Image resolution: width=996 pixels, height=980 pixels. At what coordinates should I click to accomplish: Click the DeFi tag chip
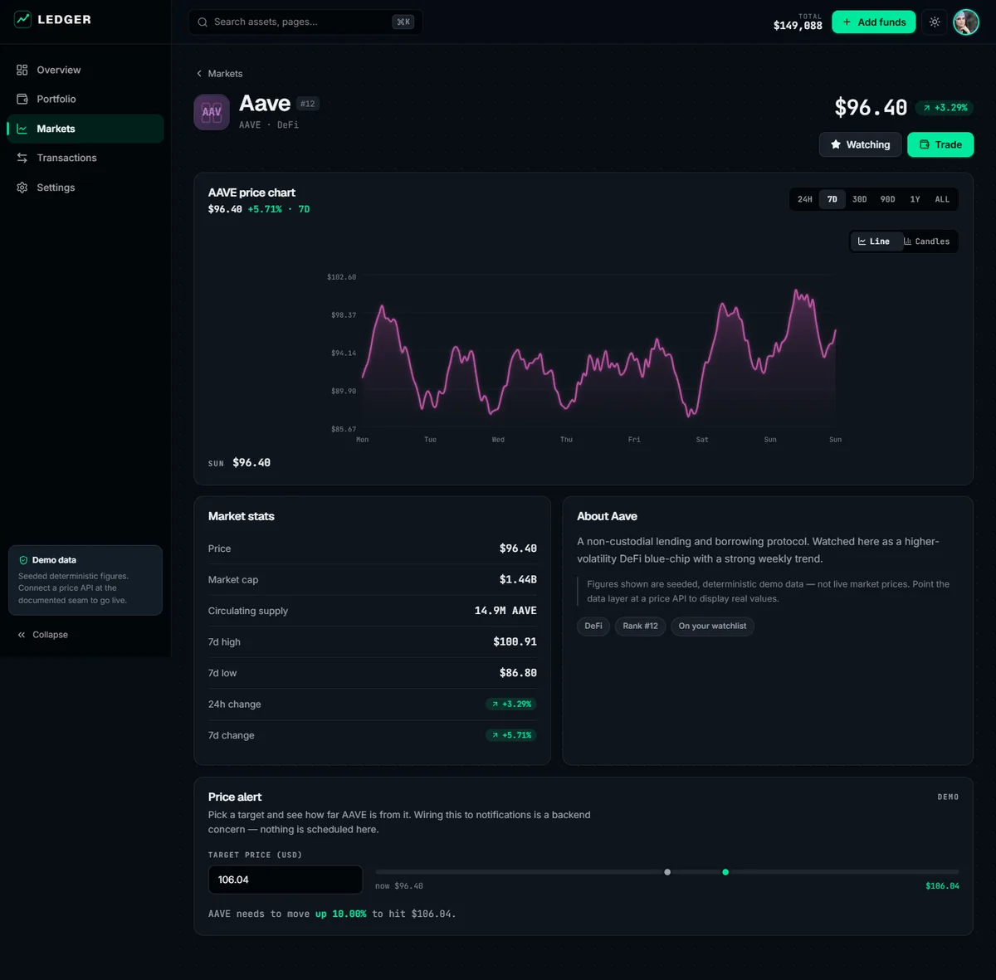coord(593,627)
